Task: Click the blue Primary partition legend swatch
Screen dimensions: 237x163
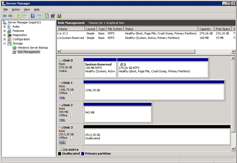Action: (83, 154)
